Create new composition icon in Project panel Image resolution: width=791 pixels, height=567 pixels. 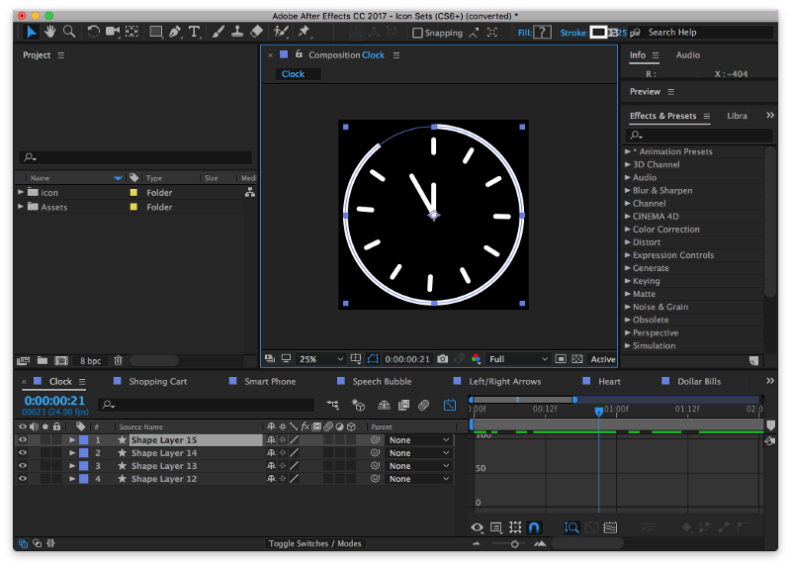tap(61, 360)
